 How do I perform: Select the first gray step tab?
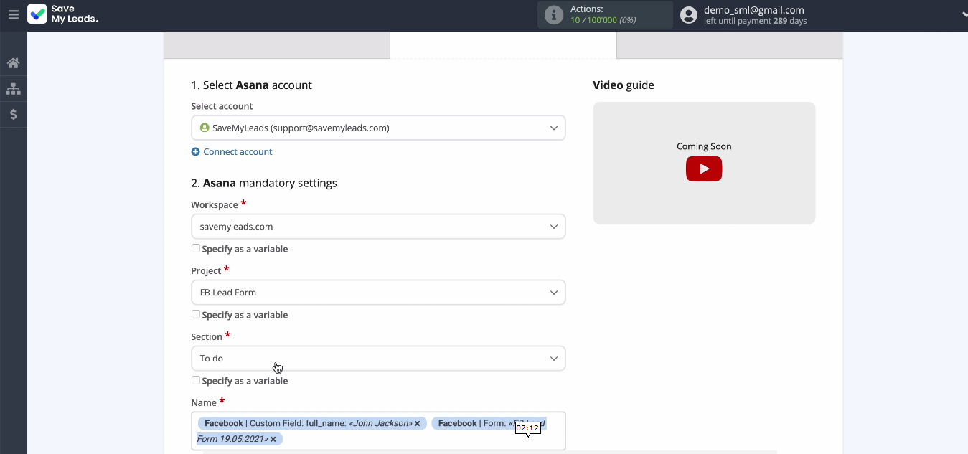[x=277, y=45]
